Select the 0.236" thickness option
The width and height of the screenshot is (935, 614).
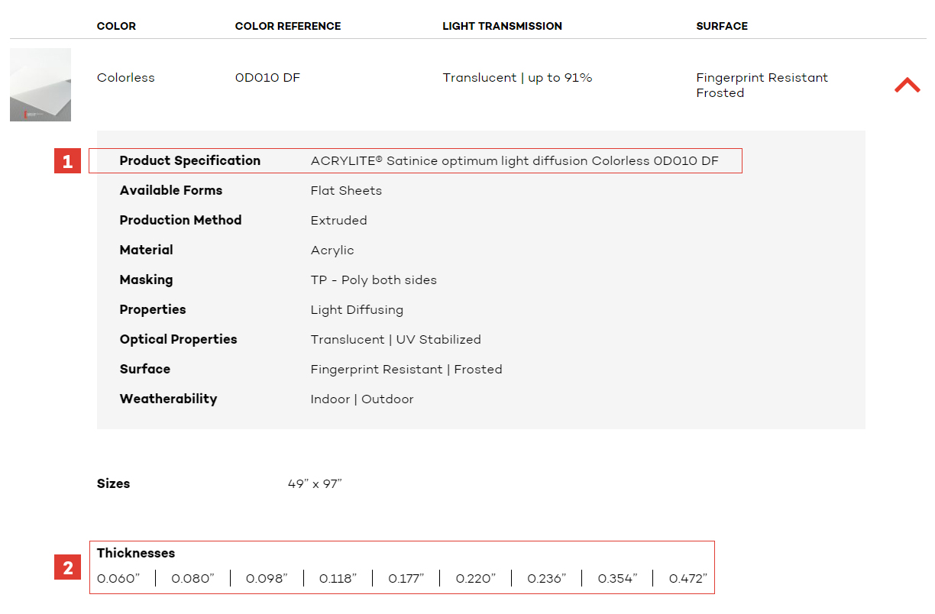[x=547, y=579]
